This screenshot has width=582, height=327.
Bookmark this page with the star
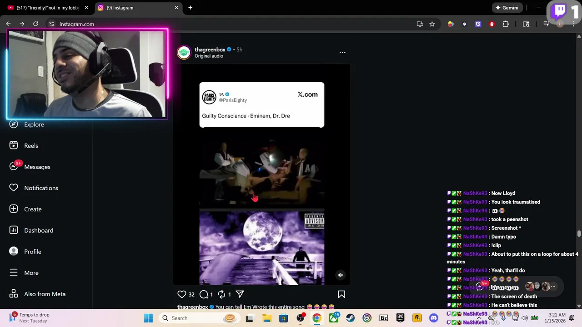point(432,24)
